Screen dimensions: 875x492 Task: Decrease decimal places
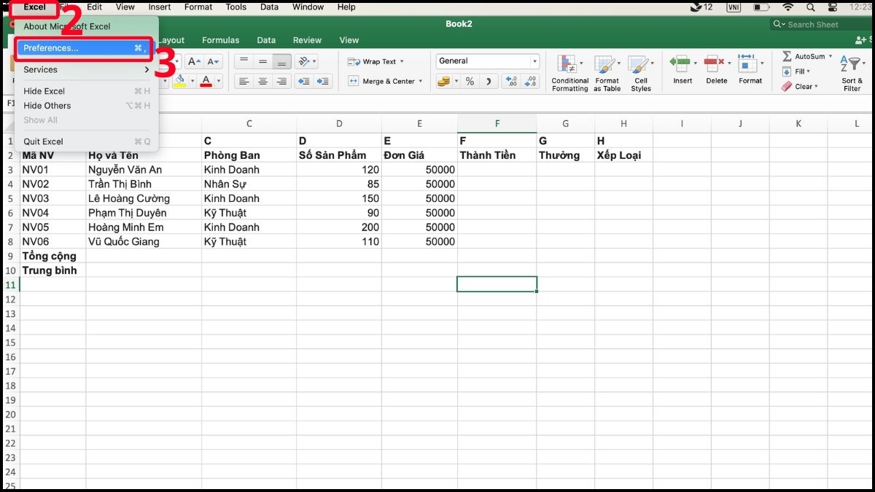tap(531, 82)
